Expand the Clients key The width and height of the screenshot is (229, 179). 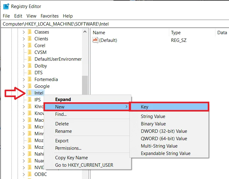click(24, 39)
